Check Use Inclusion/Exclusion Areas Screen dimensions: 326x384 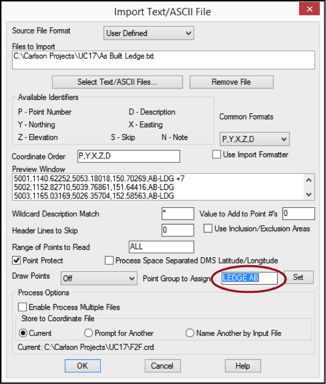[x=208, y=229]
